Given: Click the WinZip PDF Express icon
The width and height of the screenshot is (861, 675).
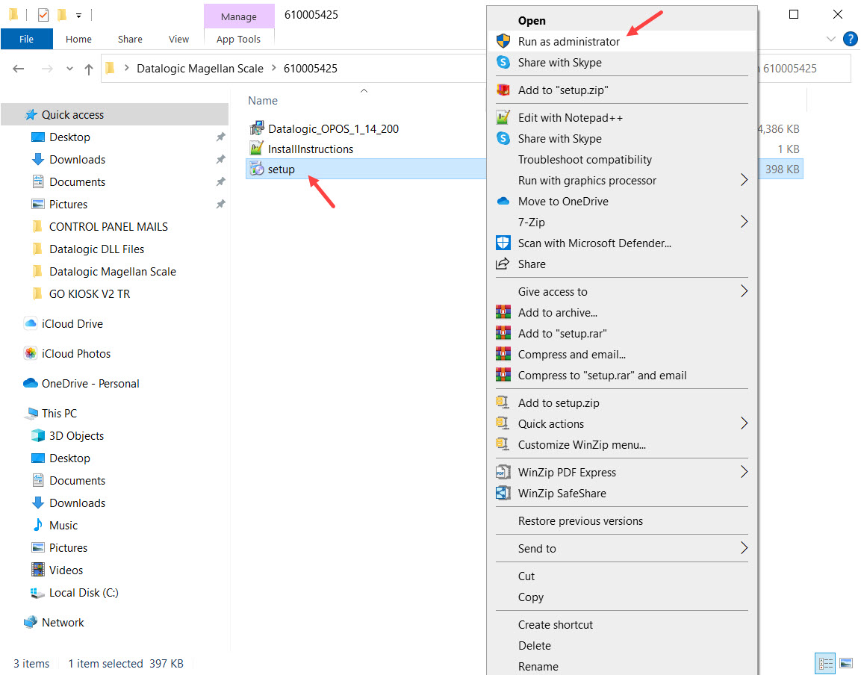Looking at the screenshot, I should click(x=503, y=473).
